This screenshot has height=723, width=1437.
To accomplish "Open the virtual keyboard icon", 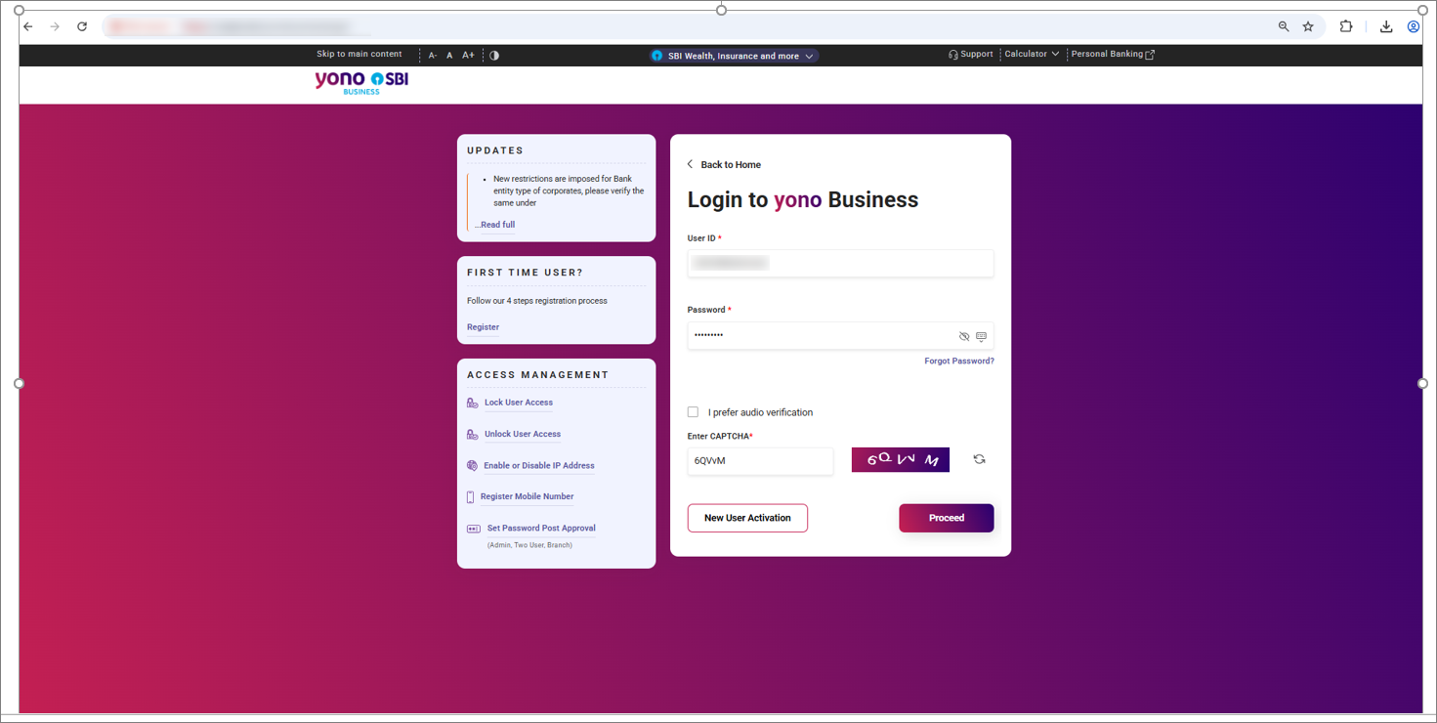I will click(x=982, y=336).
